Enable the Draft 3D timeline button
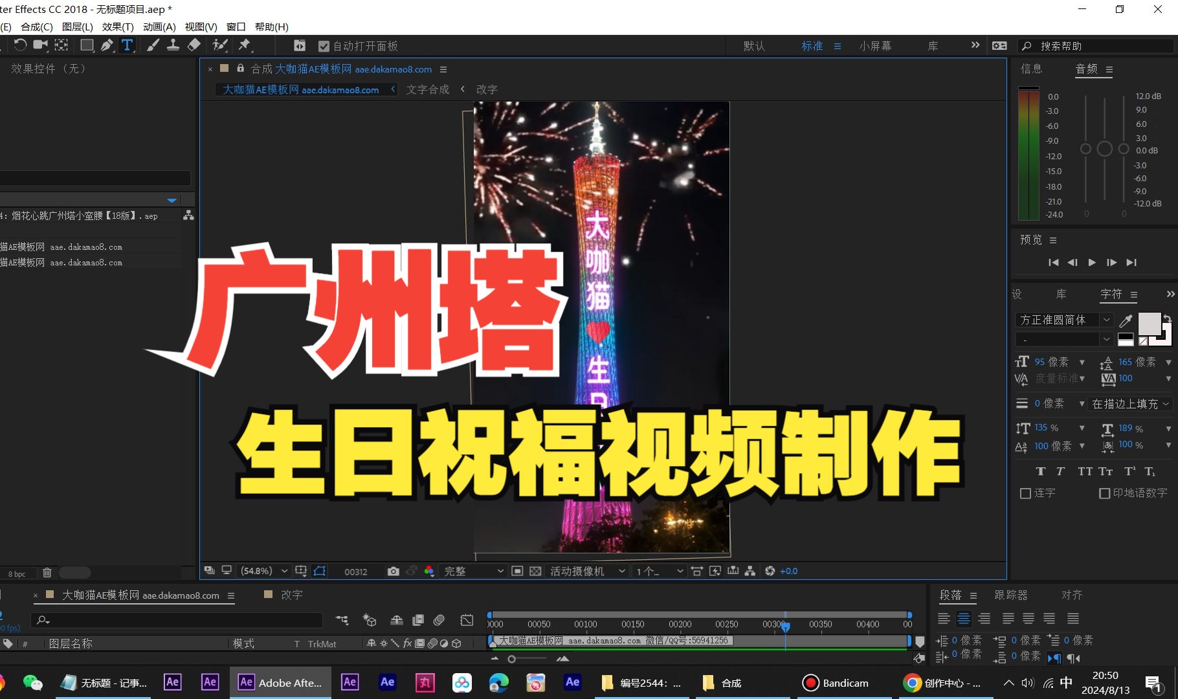The width and height of the screenshot is (1178, 699). pos(370,620)
